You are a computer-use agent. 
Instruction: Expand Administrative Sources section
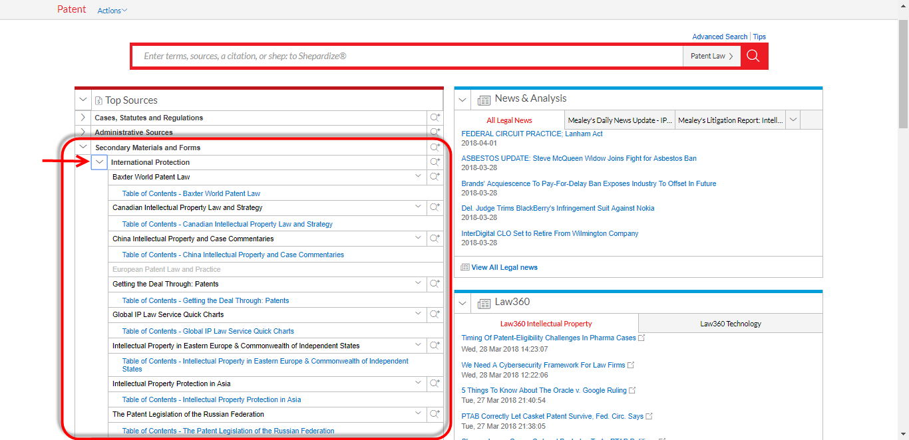(83, 132)
